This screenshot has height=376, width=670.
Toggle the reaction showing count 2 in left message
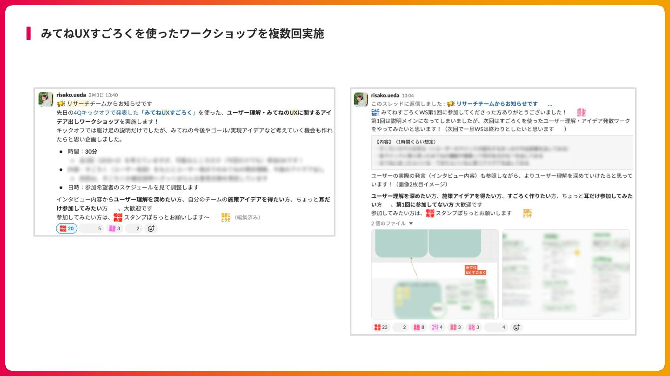134,228
